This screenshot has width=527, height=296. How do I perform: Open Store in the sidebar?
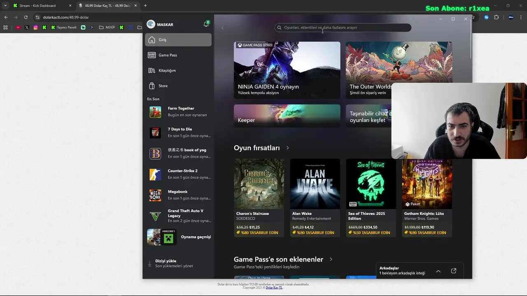point(178,86)
